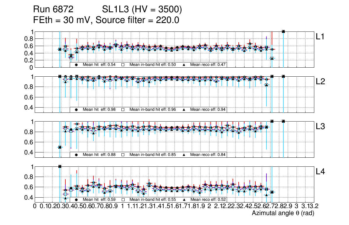Viewport: 349px width, 225px height.
Task: Click the open square marker in L1 legend
Action: point(123,65)
